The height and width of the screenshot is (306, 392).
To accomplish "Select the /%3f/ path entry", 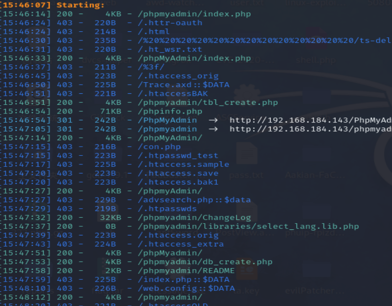I will (151, 67).
